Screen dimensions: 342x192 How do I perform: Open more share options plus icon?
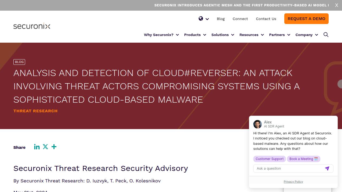pos(54,147)
